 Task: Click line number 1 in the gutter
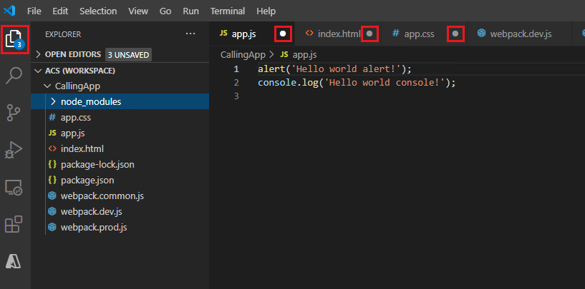pos(236,69)
